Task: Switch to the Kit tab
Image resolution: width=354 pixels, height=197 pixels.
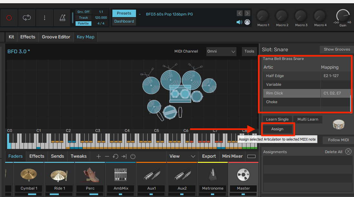Action: 11,37
